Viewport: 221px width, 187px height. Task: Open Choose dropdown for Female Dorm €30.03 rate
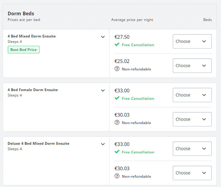tap(192, 119)
